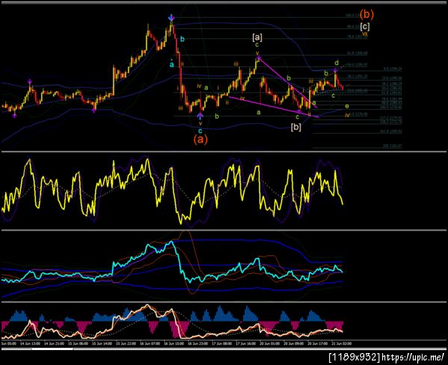The height and width of the screenshot is (365, 448).
Task: Select the orange (a) wave label
Action: pyautogui.click(x=200, y=139)
